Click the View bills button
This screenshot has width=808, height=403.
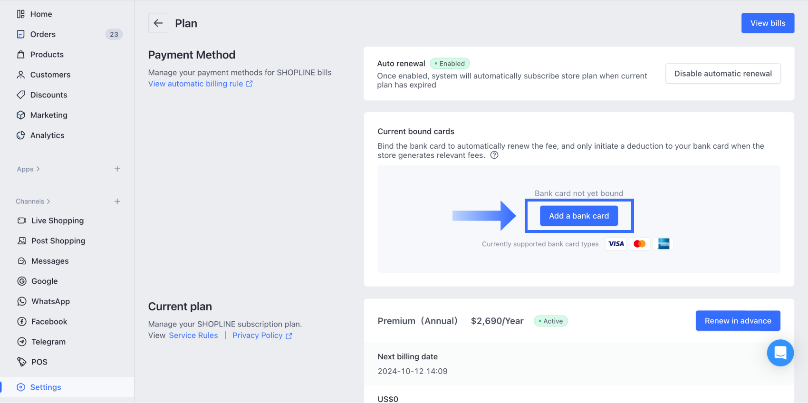click(x=768, y=23)
